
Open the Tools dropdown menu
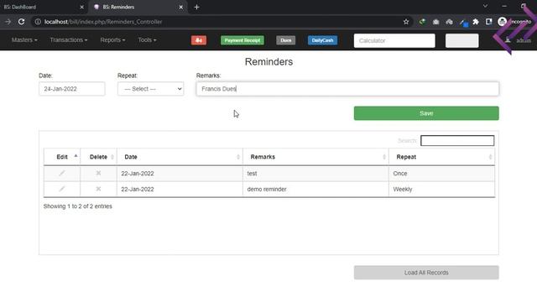(x=147, y=40)
